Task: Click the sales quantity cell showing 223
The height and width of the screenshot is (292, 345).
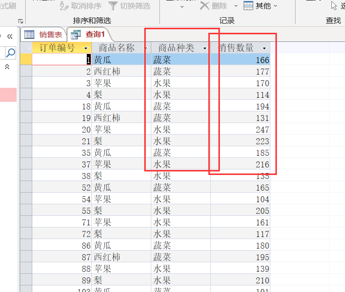Action: (x=241, y=141)
